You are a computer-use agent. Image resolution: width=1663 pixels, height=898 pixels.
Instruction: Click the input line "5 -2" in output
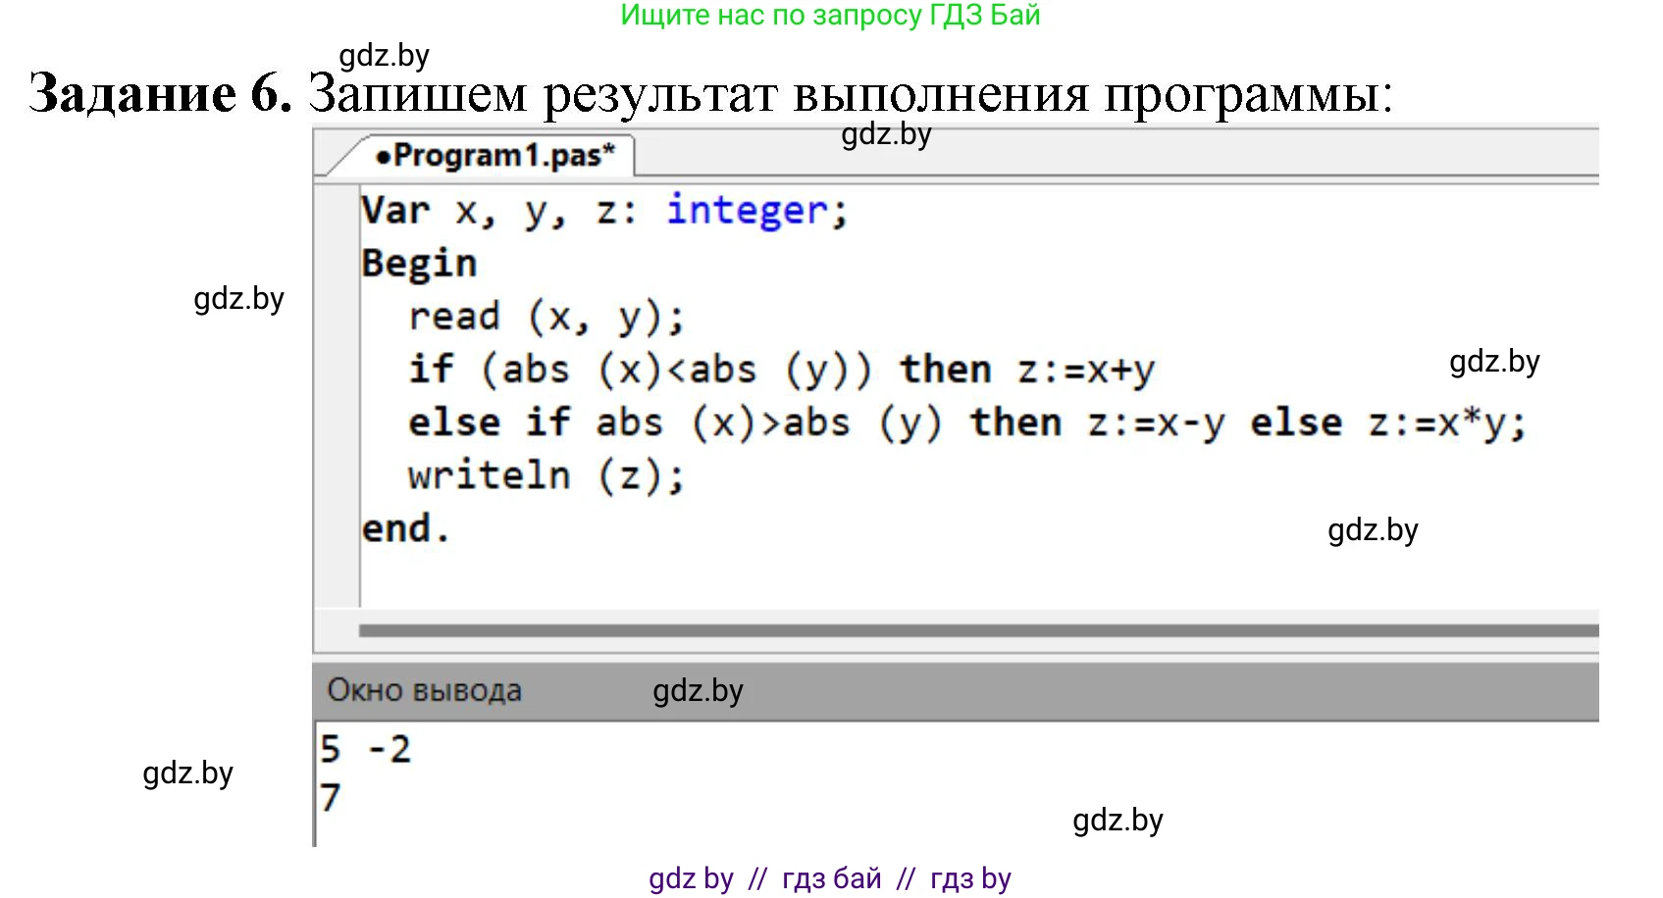(365, 750)
